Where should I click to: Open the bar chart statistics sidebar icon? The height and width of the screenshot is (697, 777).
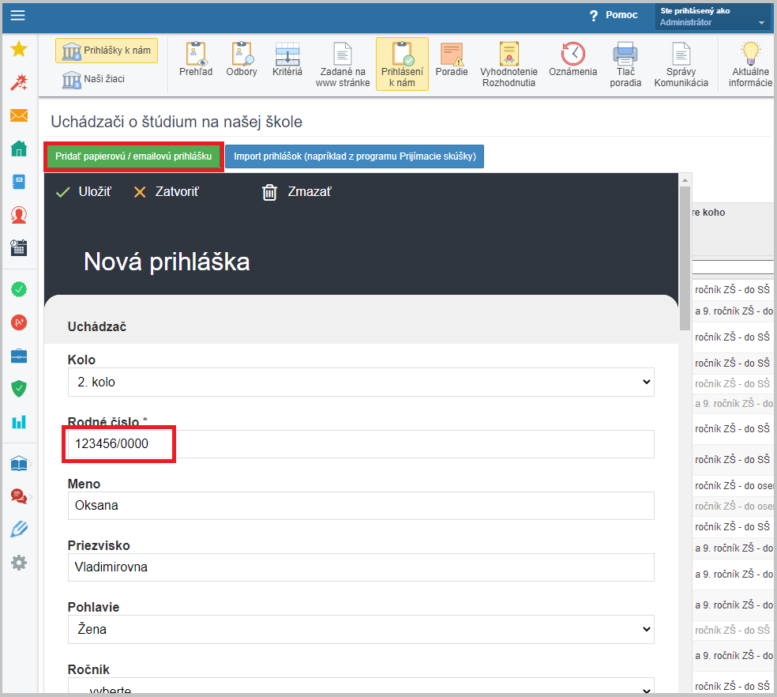coord(19,422)
